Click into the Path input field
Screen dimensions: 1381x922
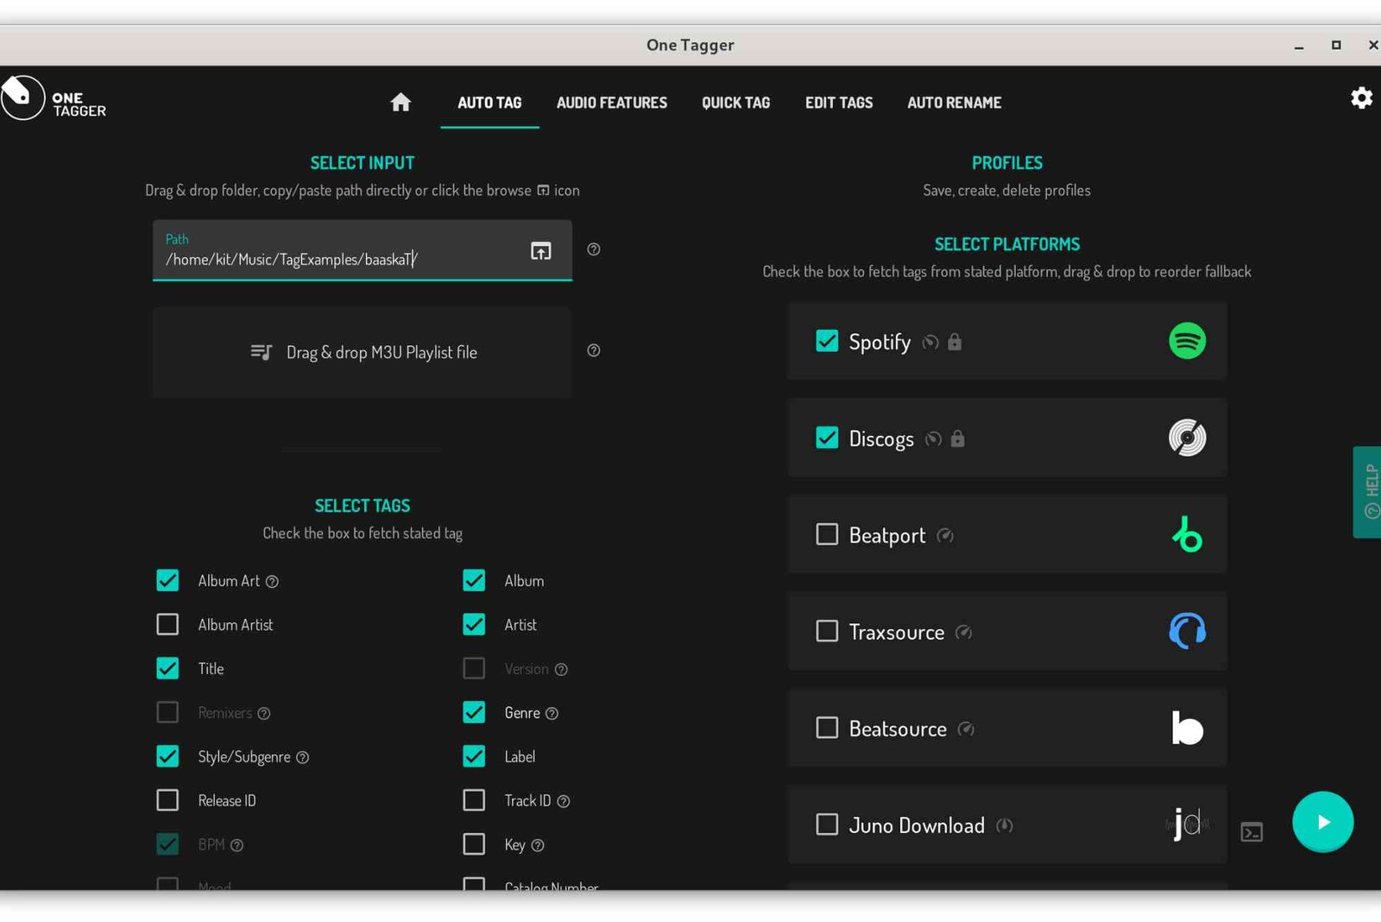tap(337, 259)
